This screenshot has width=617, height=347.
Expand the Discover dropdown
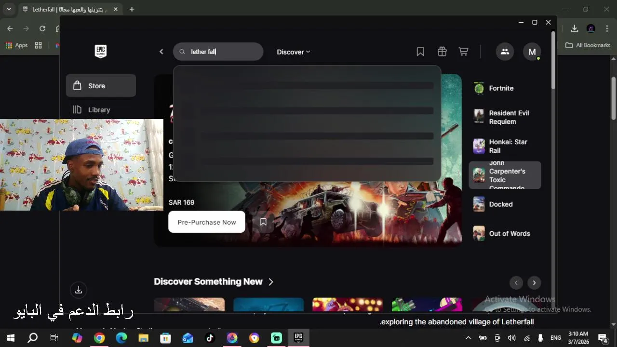[294, 52]
